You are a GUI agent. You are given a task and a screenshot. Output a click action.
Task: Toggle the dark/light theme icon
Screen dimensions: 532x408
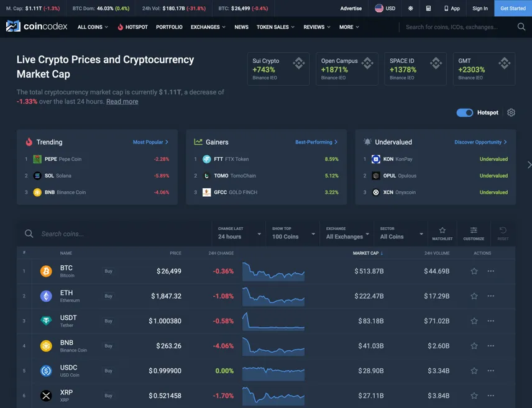click(x=411, y=9)
